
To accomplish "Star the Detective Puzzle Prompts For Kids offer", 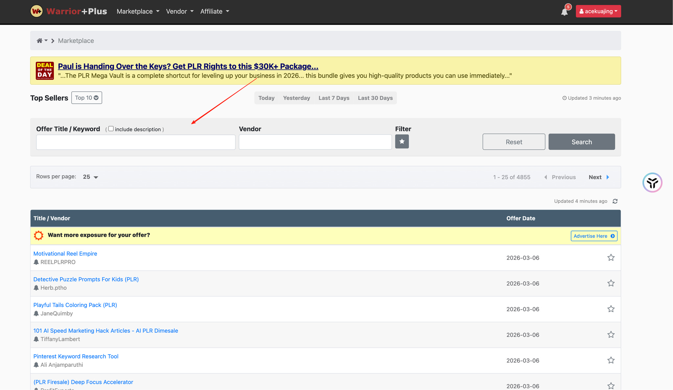I will (x=611, y=283).
